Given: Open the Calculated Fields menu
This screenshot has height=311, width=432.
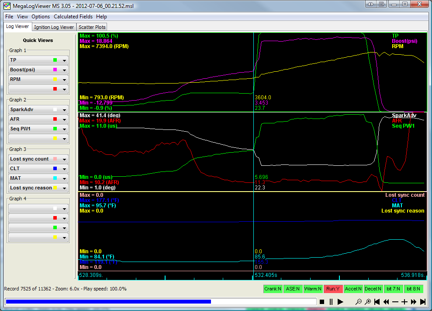Looking at the screenshot, I should (73, 17).
